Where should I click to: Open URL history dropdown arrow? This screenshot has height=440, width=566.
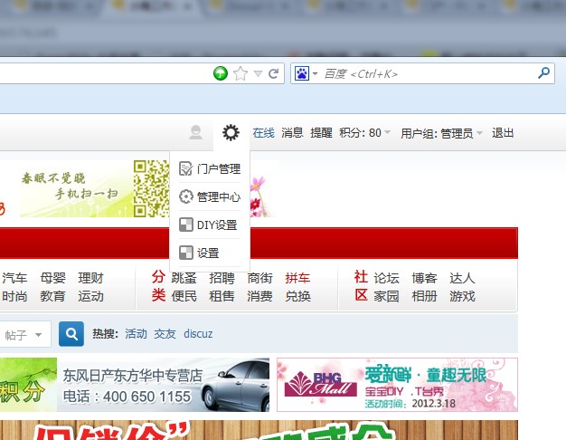258,73
